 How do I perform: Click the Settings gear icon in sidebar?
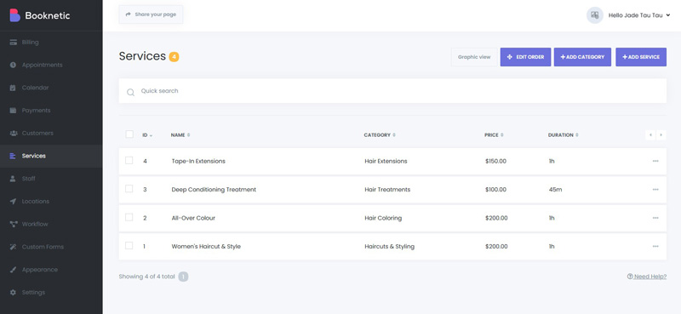click(x=13, y=292)
